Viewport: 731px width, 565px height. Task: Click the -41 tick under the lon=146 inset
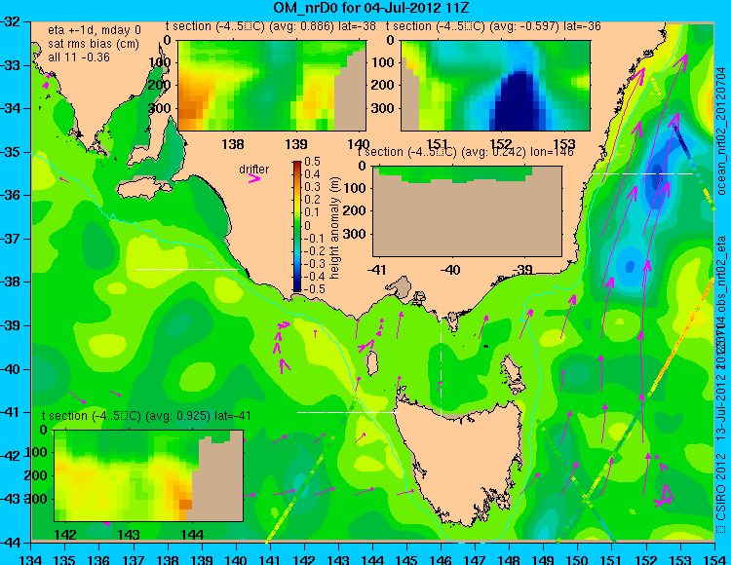(377, 269)
